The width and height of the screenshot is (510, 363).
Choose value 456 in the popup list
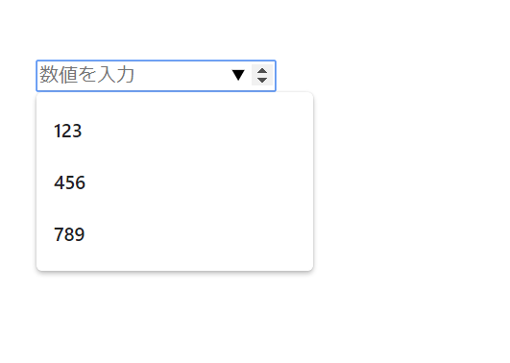pyautogui.click(x=175, y=182)
